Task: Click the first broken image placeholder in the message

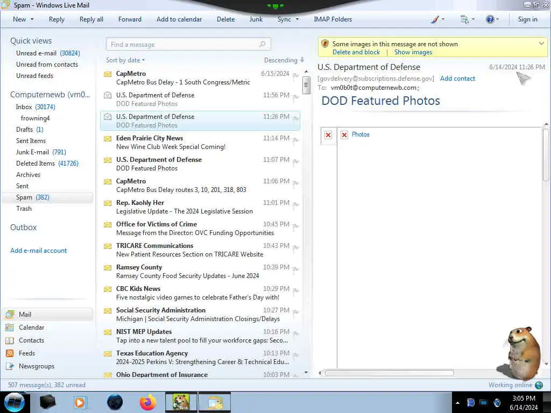Action: [328, 135]
